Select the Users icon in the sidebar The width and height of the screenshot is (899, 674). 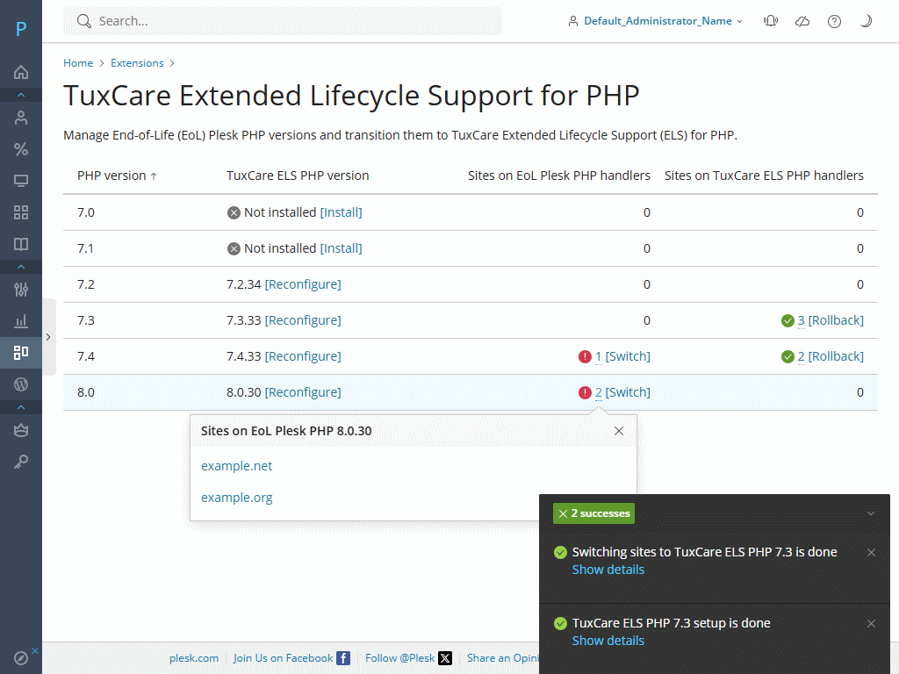coord(21,117)
